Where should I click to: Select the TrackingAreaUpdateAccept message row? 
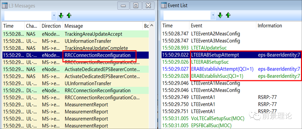point(93,34)
